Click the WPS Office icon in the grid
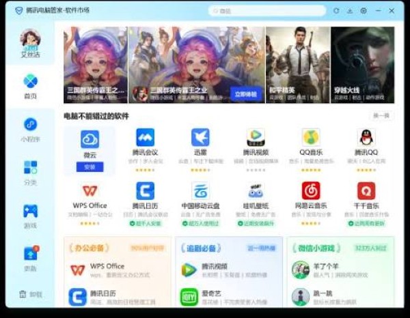This screenshot has height=318, width=410. click(x=90, y=191)
